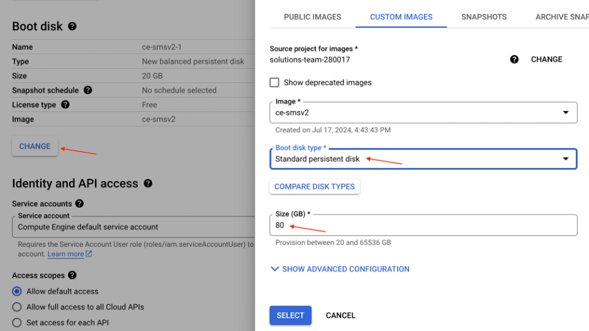The width and height of the screenshot is (589, 331).
Task: Click 'Created on Jul 17, 2024' text
Action: tap(333, 130)
